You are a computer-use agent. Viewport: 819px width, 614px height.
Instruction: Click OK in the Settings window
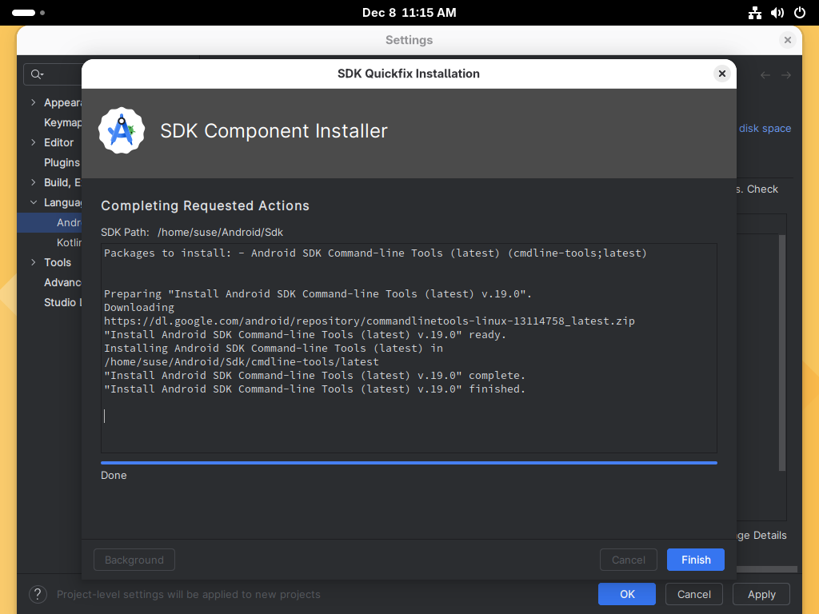click(x=627, y=594)
